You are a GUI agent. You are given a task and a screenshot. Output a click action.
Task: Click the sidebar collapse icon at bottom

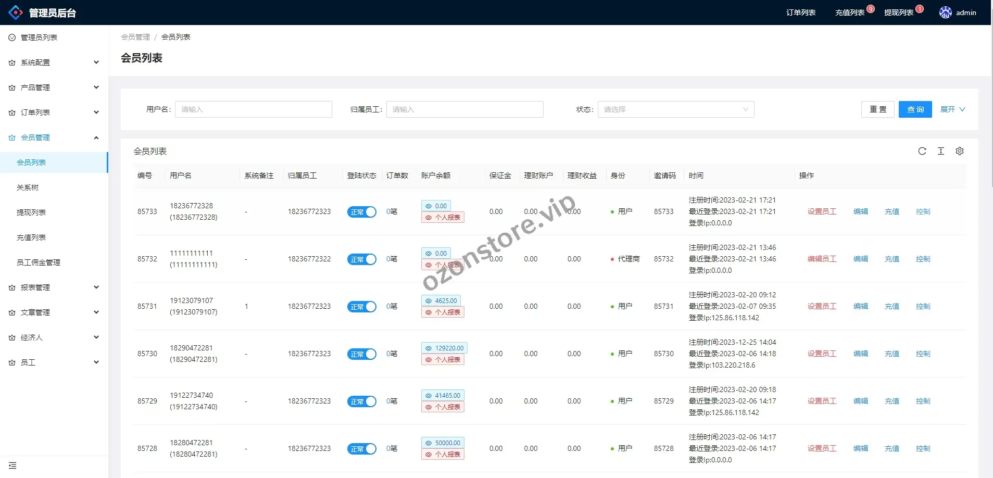[12, 466]
